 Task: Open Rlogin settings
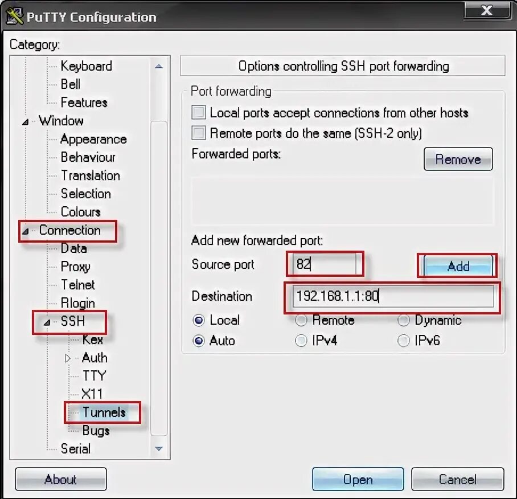coord(78,303)
